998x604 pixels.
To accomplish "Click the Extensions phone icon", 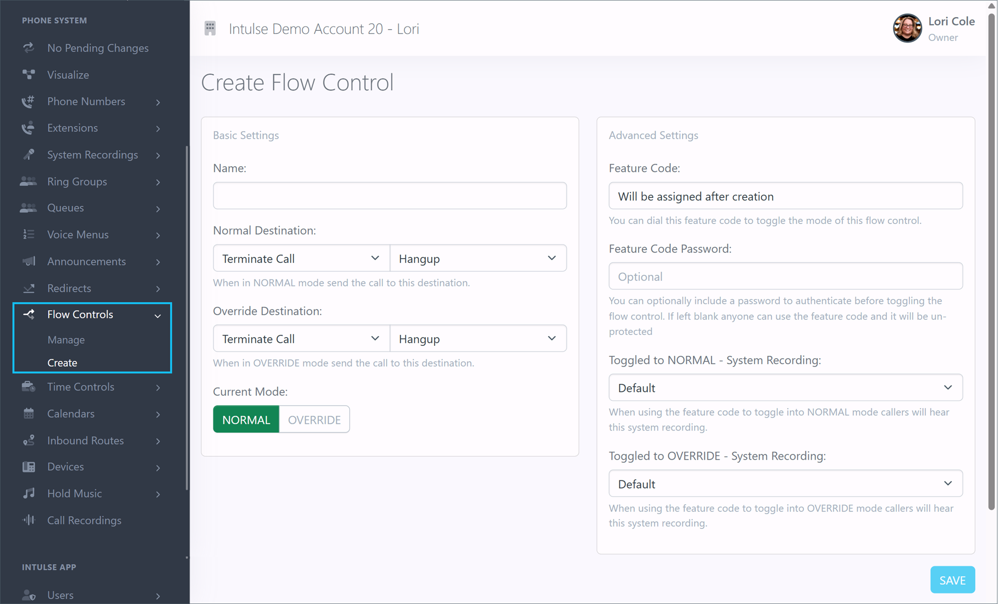I will coord(29,128).
